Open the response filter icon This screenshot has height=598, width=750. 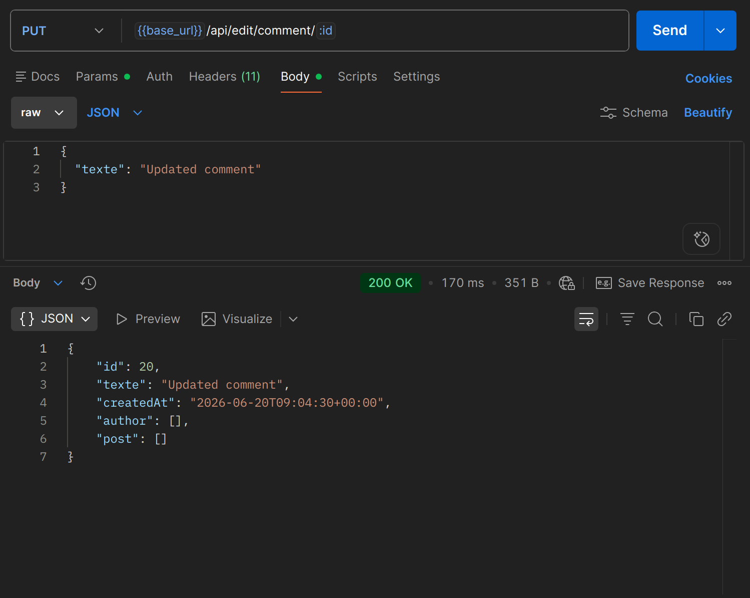click(627, 319)
